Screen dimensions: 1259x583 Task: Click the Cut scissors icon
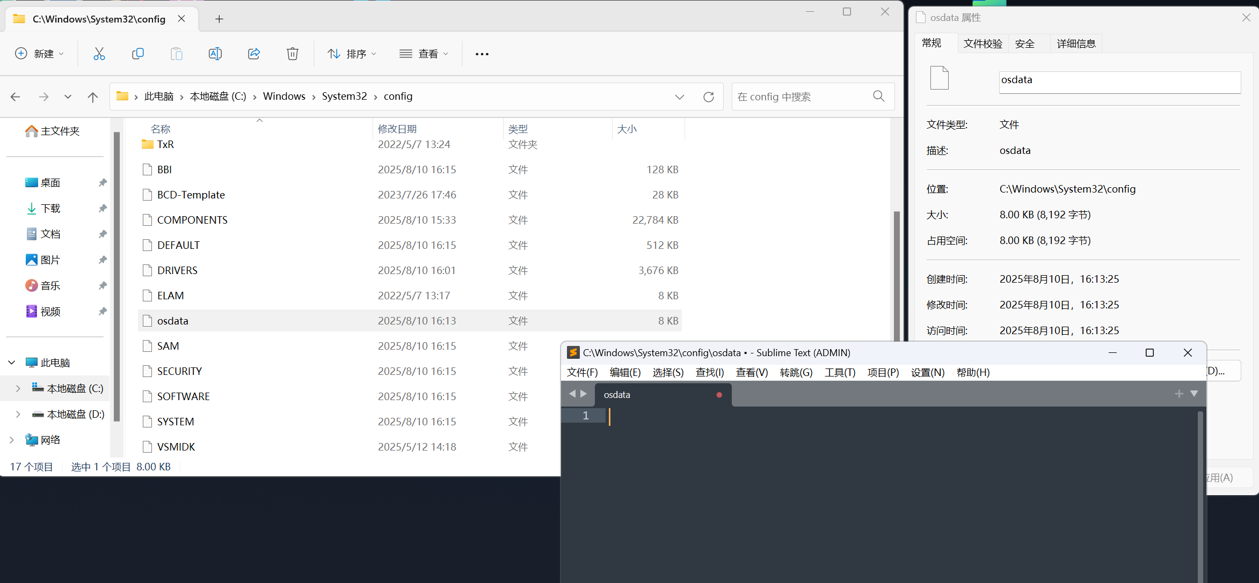point(99,54)
